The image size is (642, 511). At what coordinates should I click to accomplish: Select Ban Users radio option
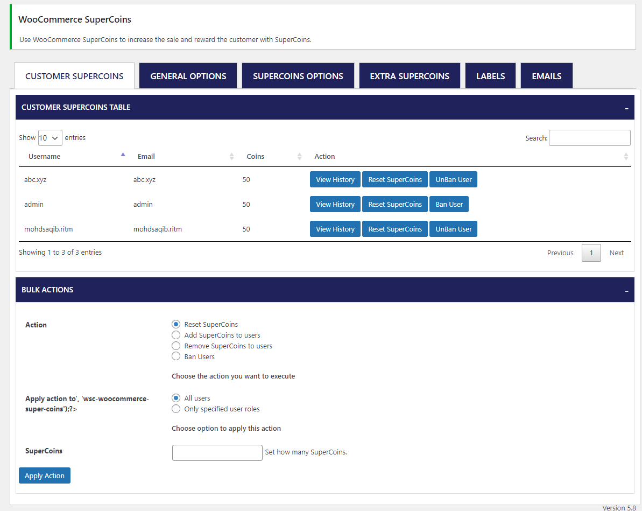tap(176, 356)
